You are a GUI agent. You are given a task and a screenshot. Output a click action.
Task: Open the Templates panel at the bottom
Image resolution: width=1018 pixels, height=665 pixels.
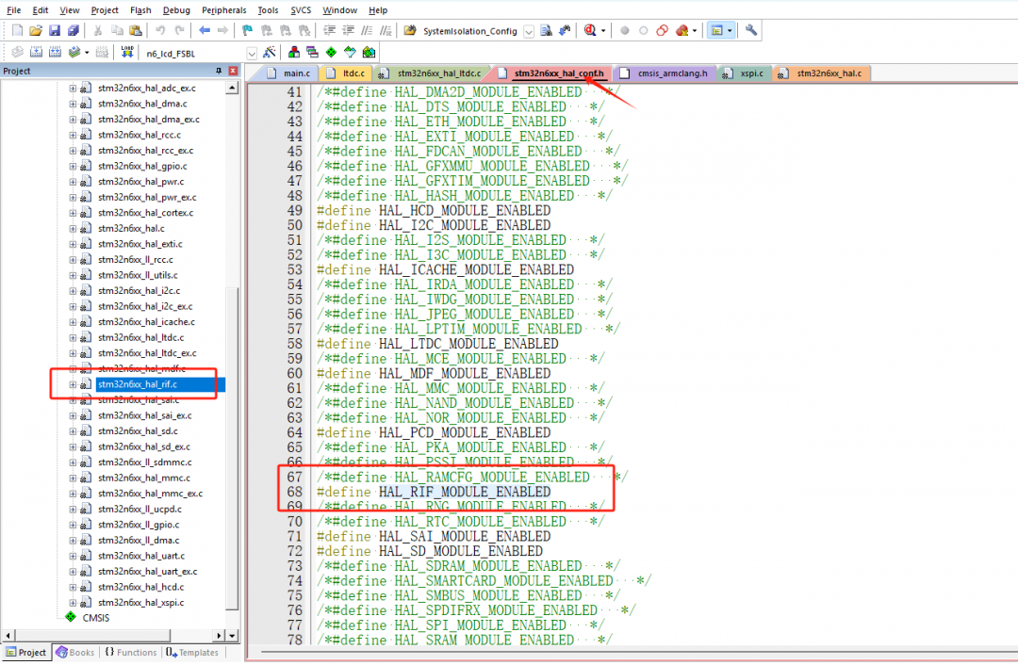(x=192, y=652)
